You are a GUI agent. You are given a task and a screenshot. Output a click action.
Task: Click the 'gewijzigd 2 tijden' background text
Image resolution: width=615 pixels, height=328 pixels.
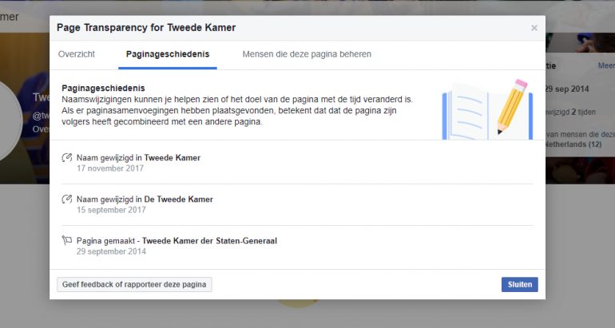coord(571,112)
